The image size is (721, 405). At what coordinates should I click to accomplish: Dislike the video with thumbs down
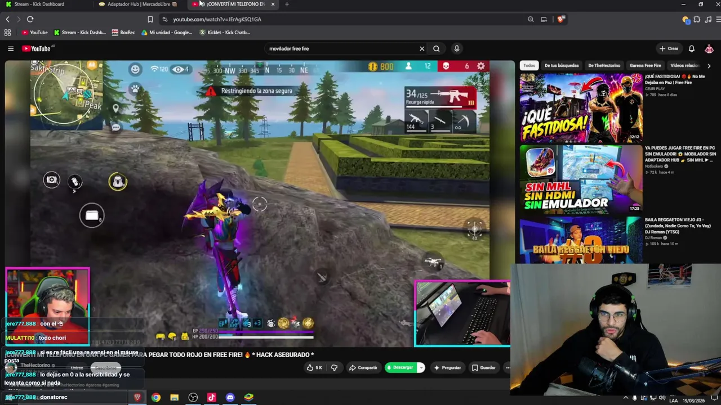(334, 368)
